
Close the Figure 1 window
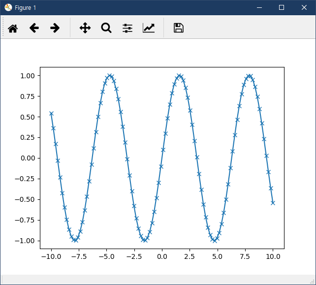[x=304, y=8]
